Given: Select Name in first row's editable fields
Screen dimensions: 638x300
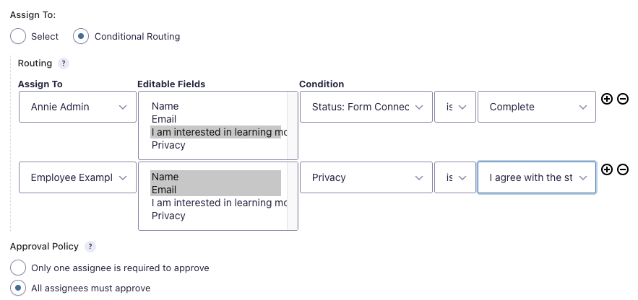Looking at the screenshot, I should click(165, 106).
